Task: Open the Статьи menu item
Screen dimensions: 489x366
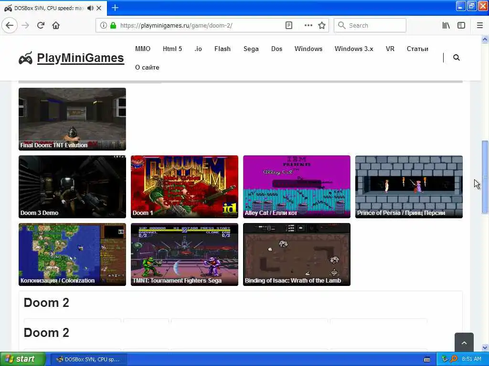Action: (x=417, y=49)
